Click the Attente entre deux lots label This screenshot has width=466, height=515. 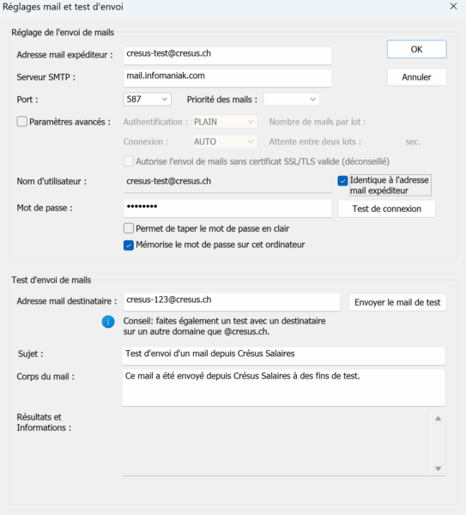(315, 142)
